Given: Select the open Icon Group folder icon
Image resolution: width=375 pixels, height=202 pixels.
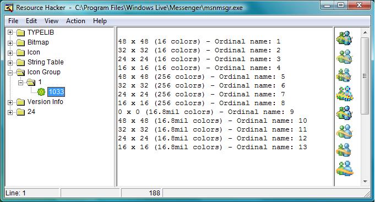Looking at the screenshot, I should (20, 73).
